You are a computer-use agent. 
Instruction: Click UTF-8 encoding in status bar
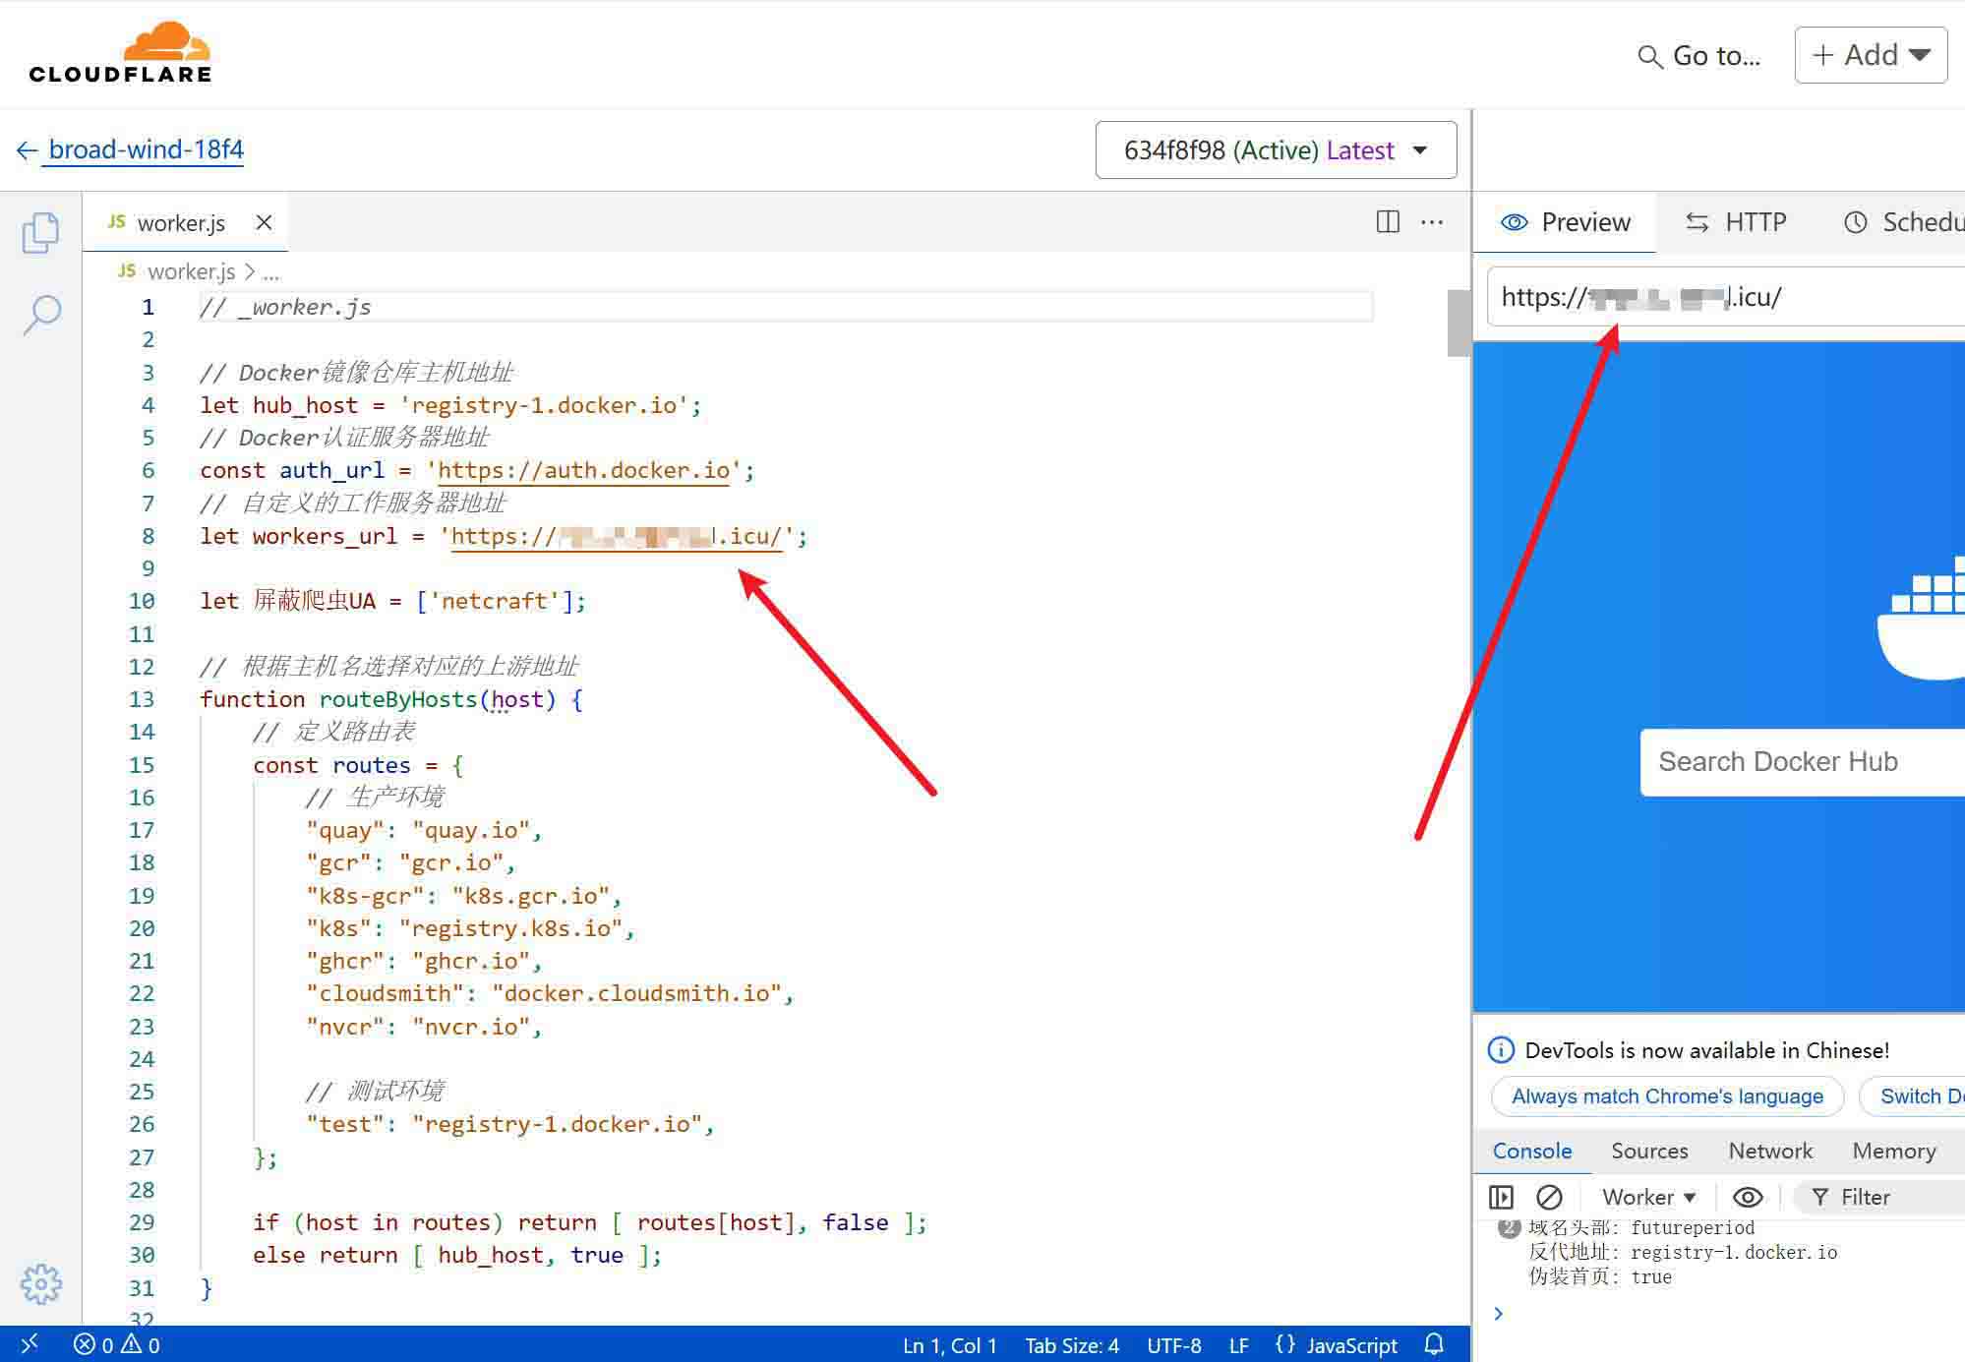click(1174, 1345)
